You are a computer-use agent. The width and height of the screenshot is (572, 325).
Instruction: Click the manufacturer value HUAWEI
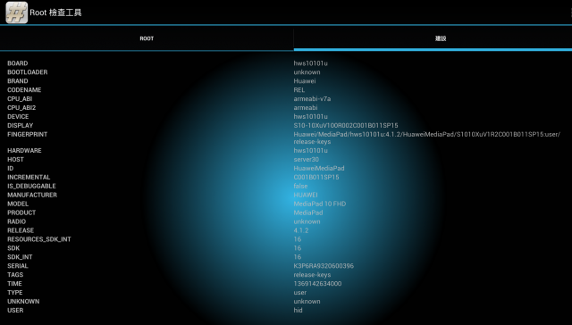tap(306, 195)
